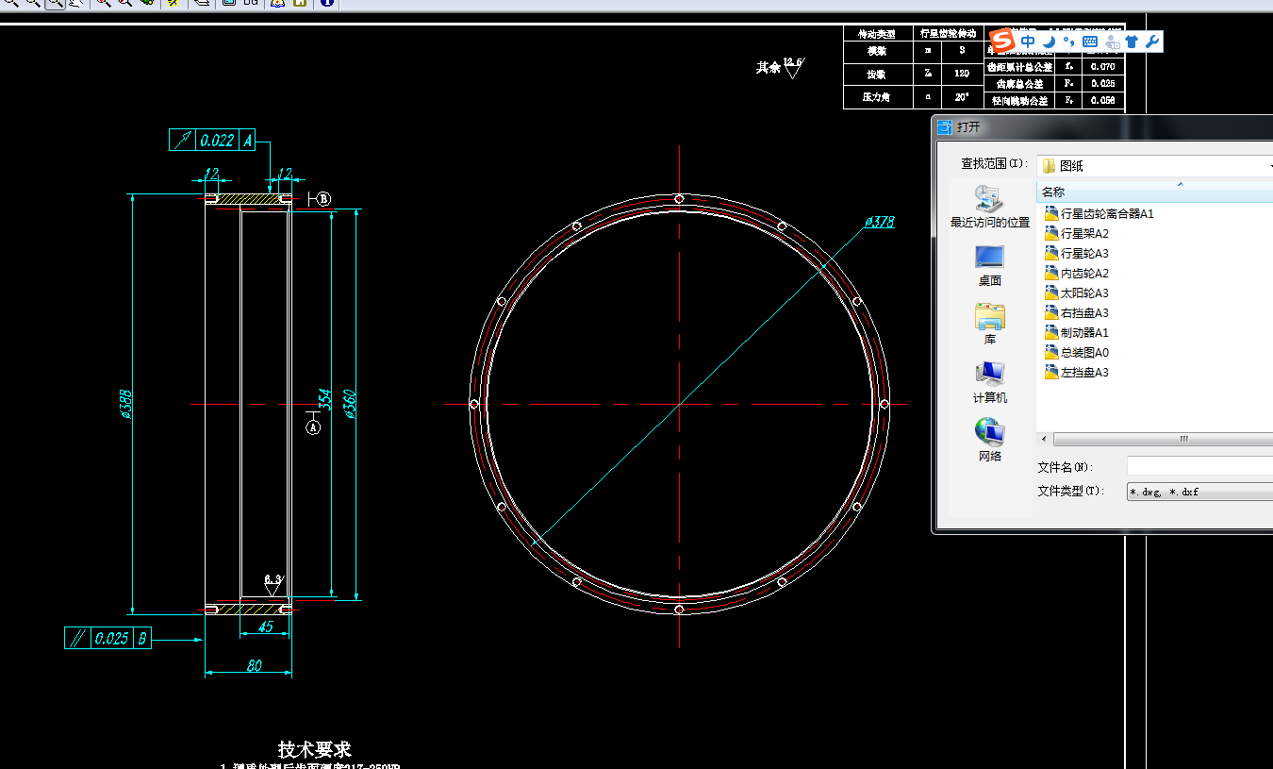Click the 压力角 table cell

point(877,96)
